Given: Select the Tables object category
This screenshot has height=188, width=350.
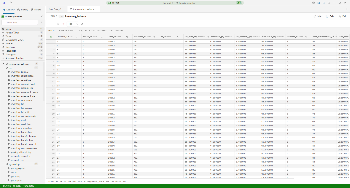Looking at the screenshot, I should [22, 29].
